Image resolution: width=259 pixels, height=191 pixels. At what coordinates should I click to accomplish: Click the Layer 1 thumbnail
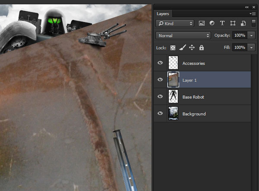click(x=173, y=80)
